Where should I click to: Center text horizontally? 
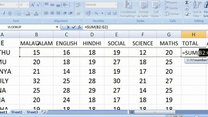[52, 13]
